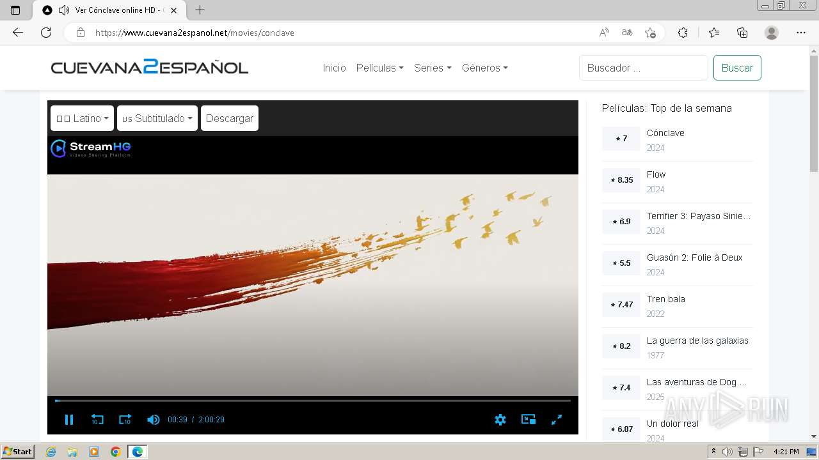The width and height of the screenshot is (819, 460).
Task: Refresh the page
Action: (46, 33)
